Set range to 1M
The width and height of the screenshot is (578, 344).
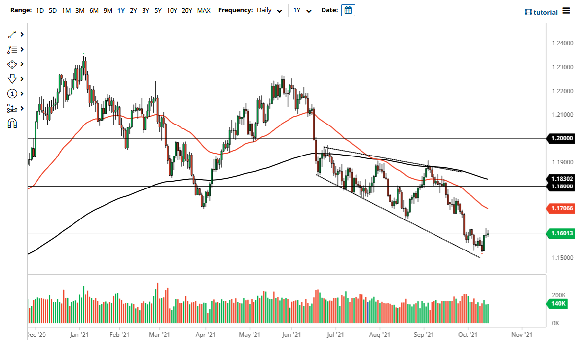tap(66, 11)
